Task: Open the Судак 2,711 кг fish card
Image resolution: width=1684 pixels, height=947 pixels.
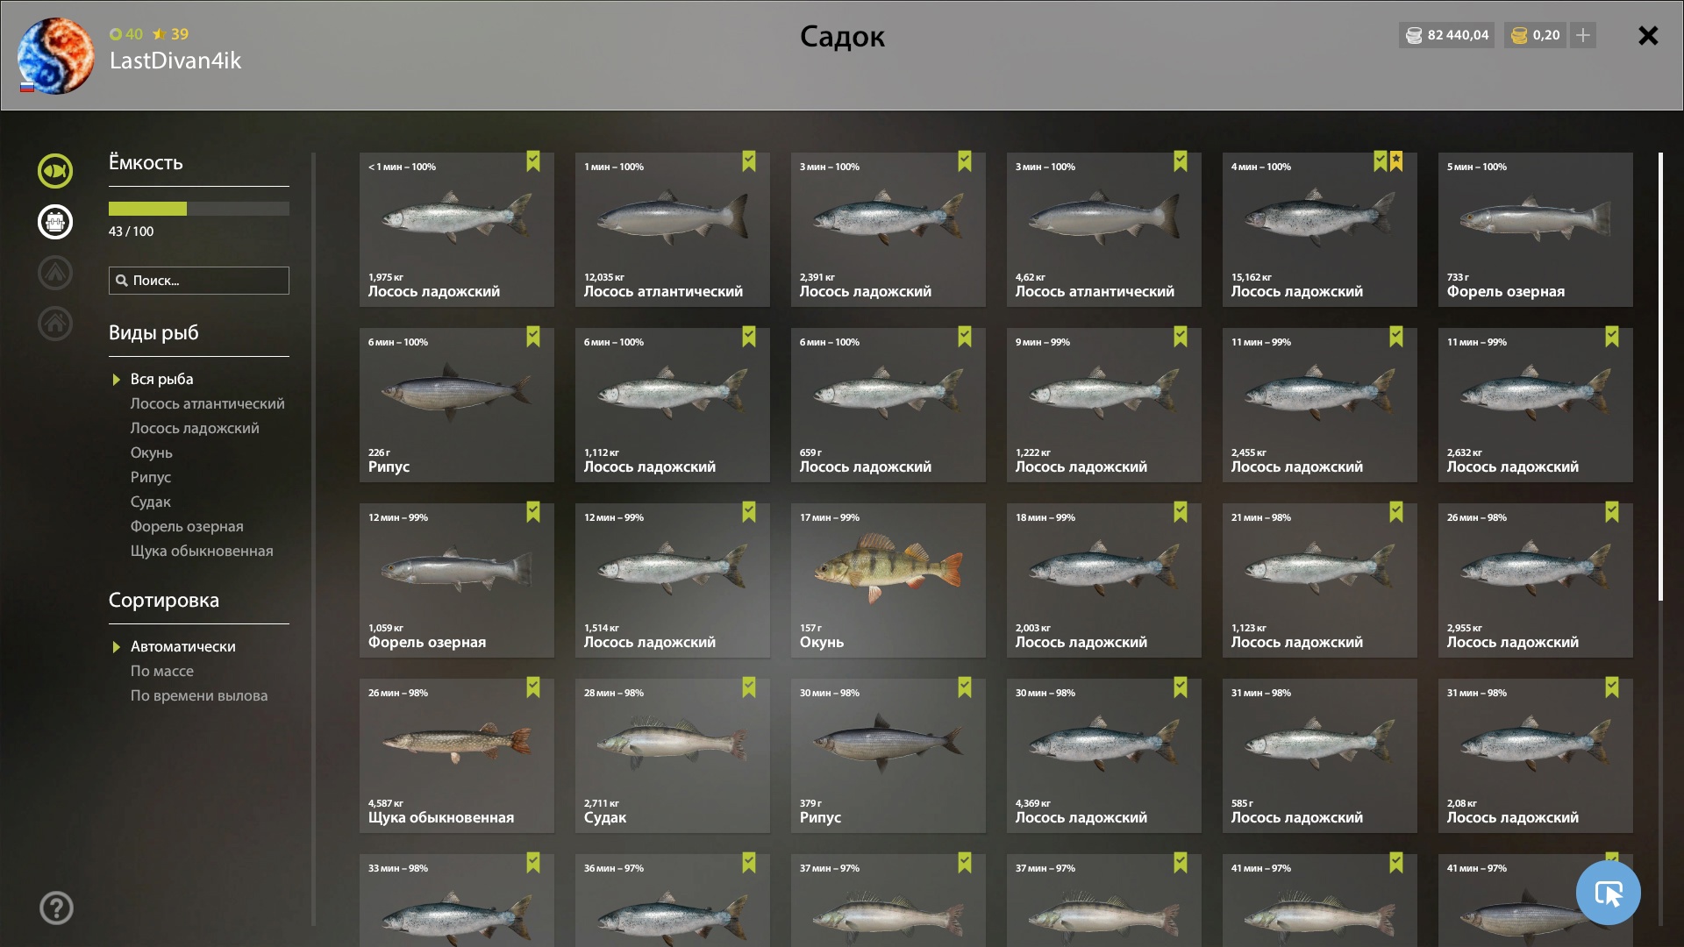Action: [673, 756]
